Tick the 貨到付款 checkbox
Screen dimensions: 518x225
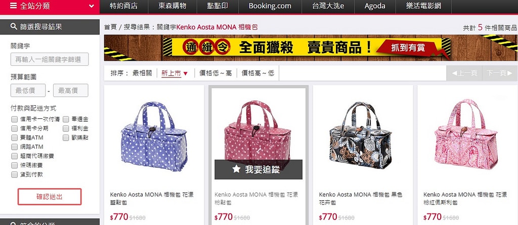14,174
